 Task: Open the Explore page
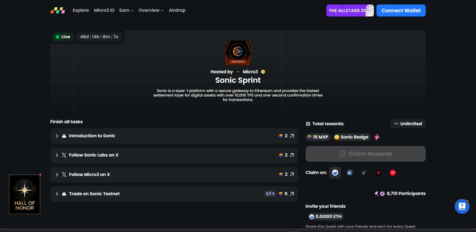81,10
